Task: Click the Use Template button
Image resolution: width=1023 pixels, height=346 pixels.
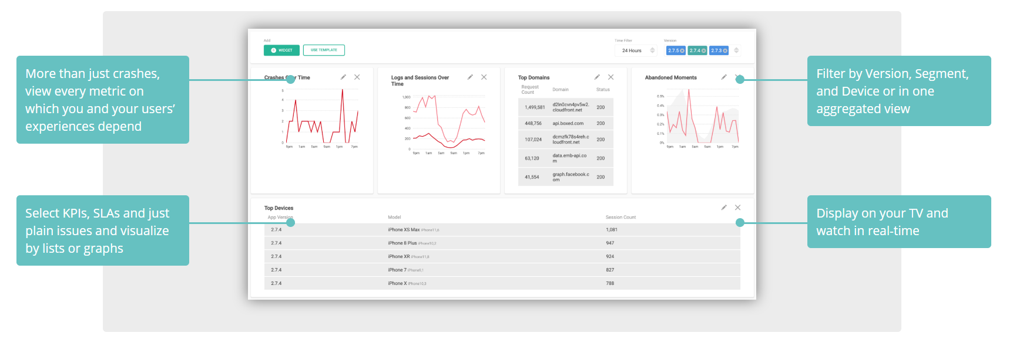Action: [x=324, y=50]
